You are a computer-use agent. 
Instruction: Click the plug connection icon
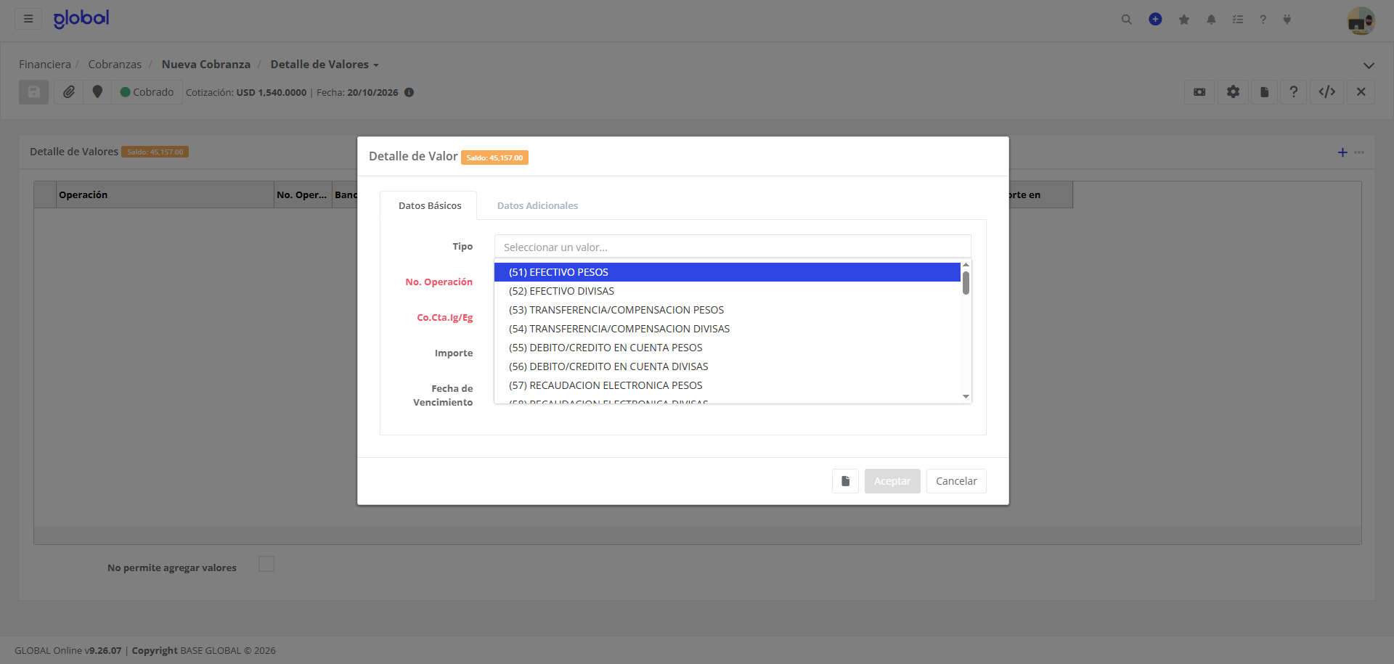(x=1287, y=20)
